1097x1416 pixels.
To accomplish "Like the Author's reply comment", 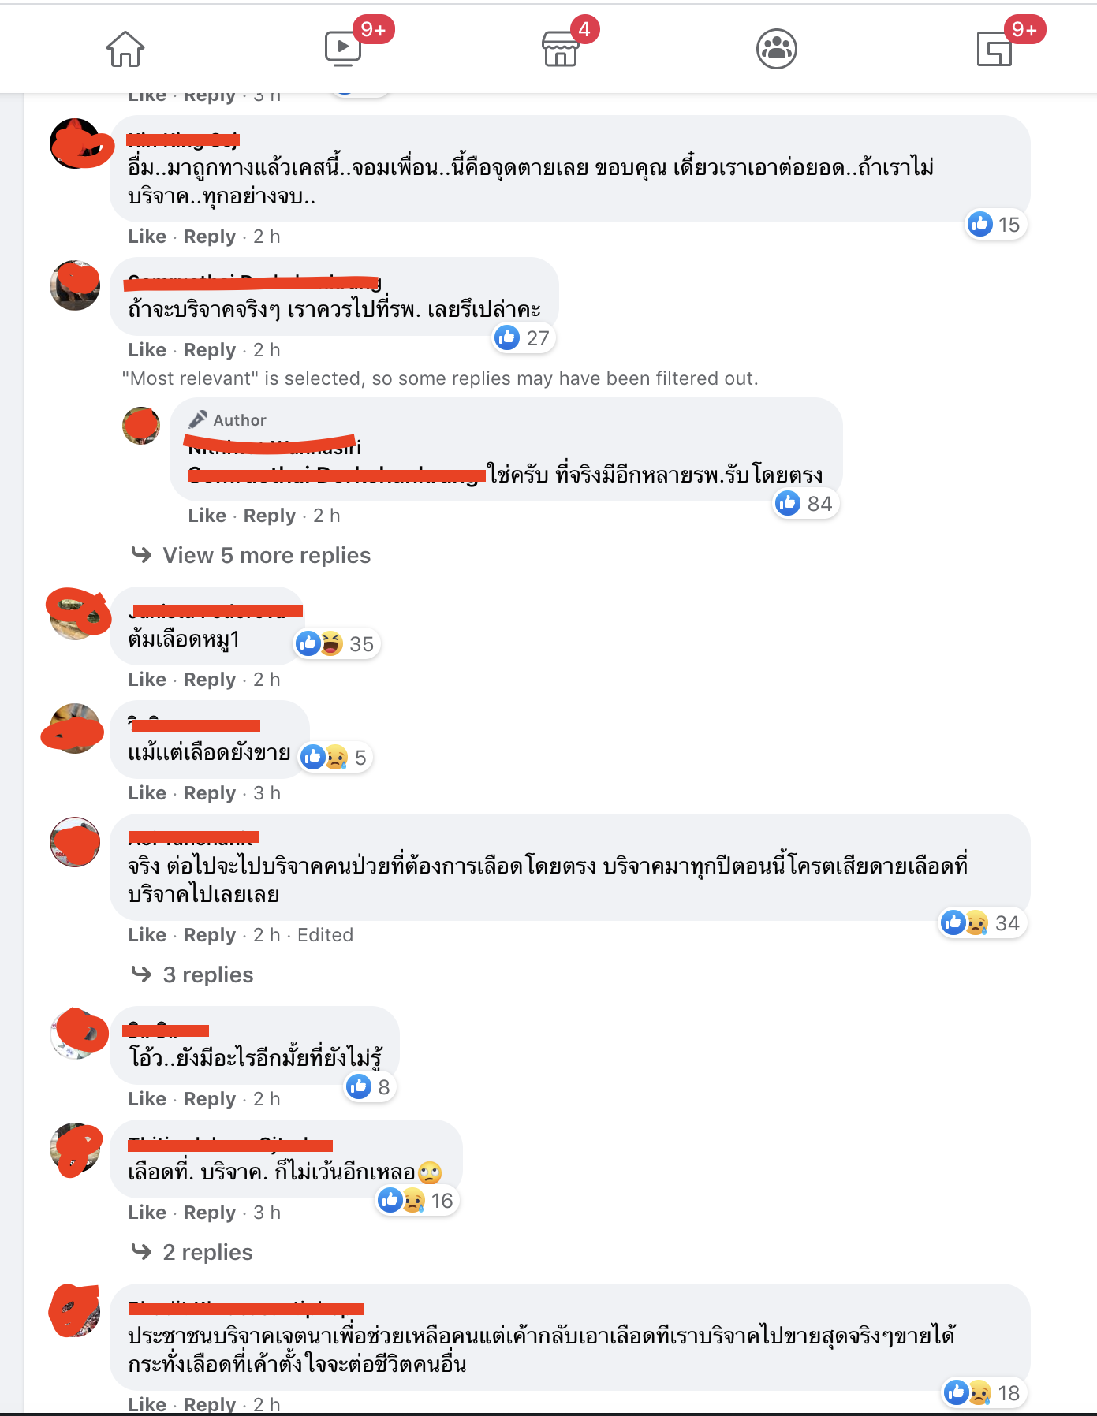I will (x=207, y=515).
